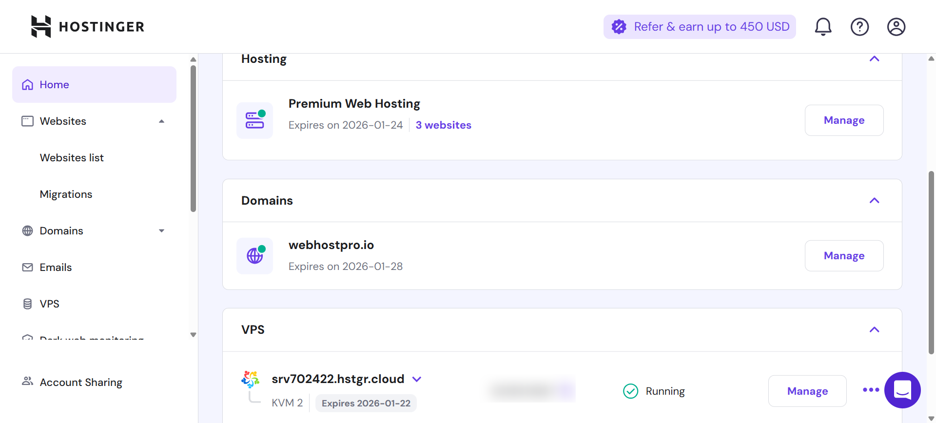Click the Domains globe icon in sidebar
Screen dimensions: 936x423
click(x=28, y=231)
